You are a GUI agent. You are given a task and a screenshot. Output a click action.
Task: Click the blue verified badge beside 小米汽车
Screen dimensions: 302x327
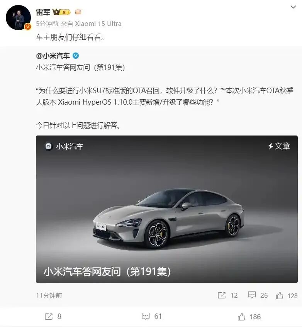click(76, 56)
